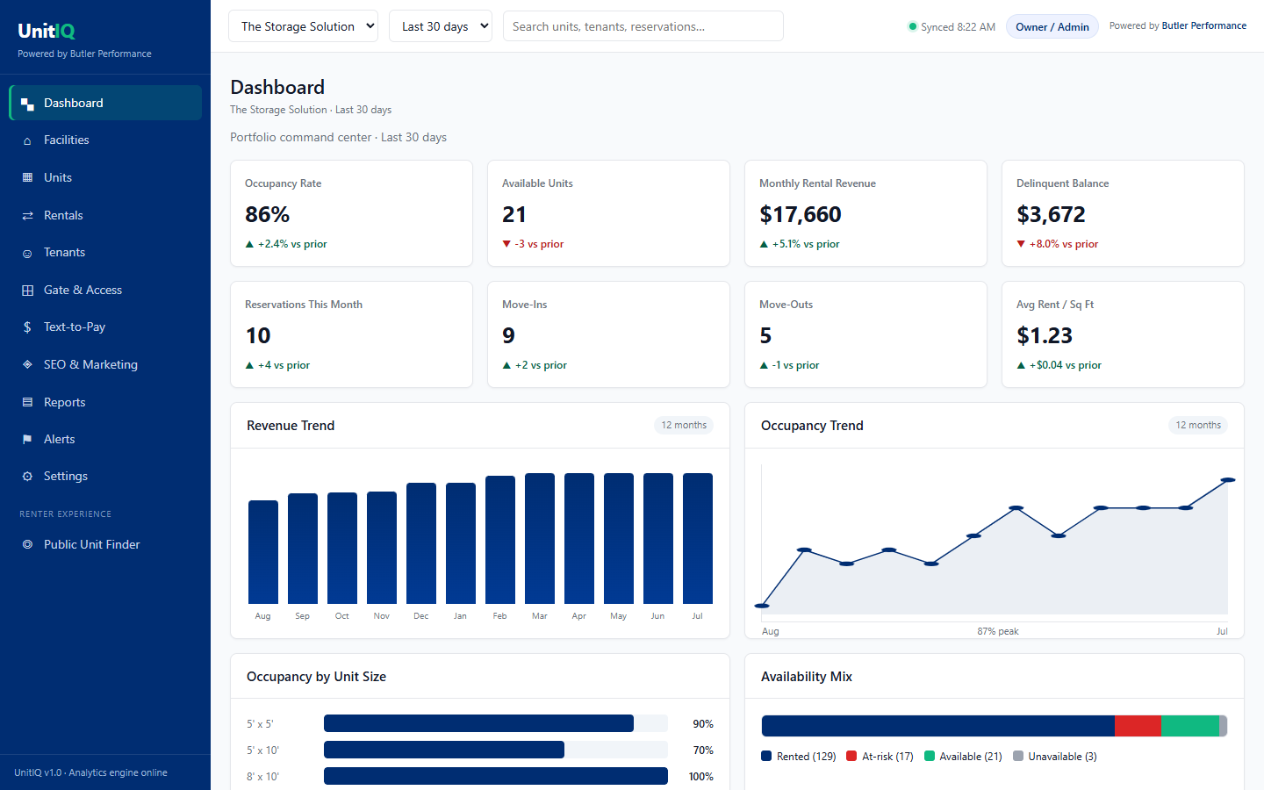Image resolution: width=1264 pixels, height=790 pixels.
Task: Click the UnitIQ logo
Action: (47, 31)
